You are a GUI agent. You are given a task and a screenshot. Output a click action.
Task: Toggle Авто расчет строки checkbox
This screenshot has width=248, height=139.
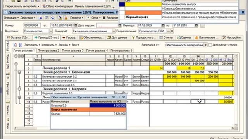tap(210, 45)
